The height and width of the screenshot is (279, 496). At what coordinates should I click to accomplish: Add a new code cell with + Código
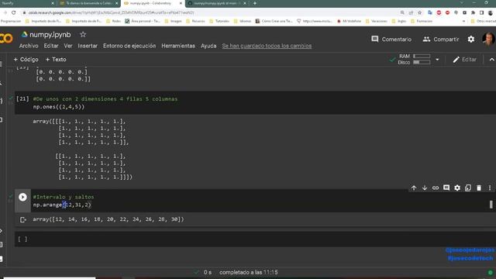26,60
